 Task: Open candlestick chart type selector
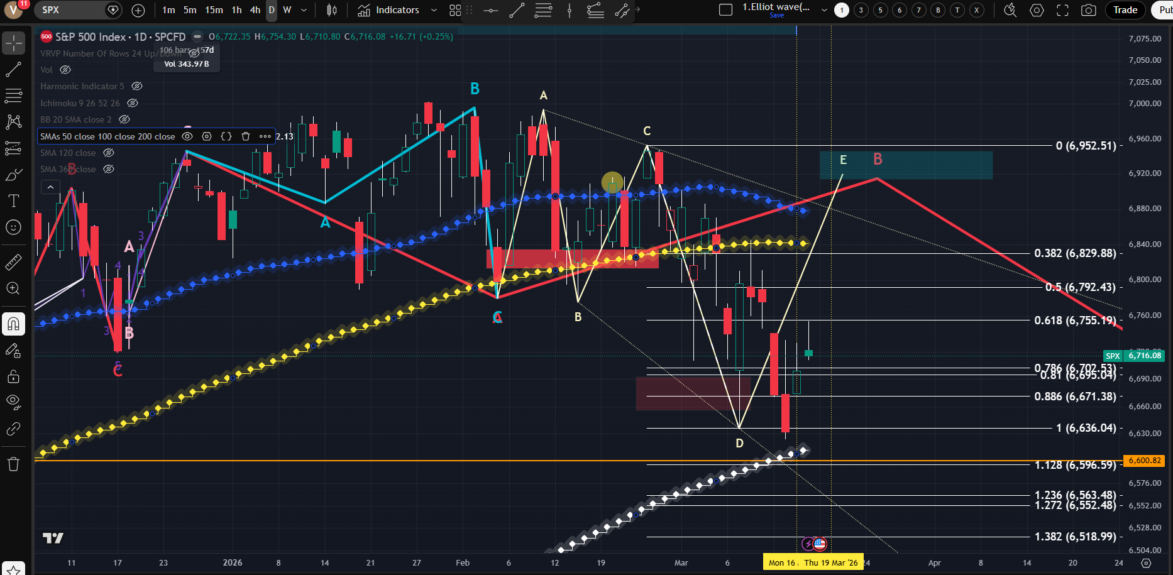331,10
